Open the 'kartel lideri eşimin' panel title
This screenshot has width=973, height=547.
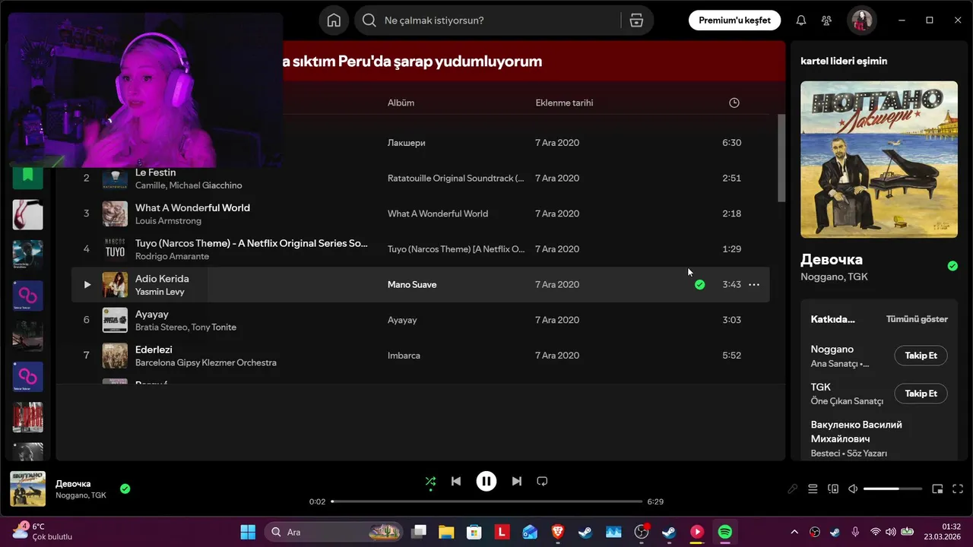point(844,61)
